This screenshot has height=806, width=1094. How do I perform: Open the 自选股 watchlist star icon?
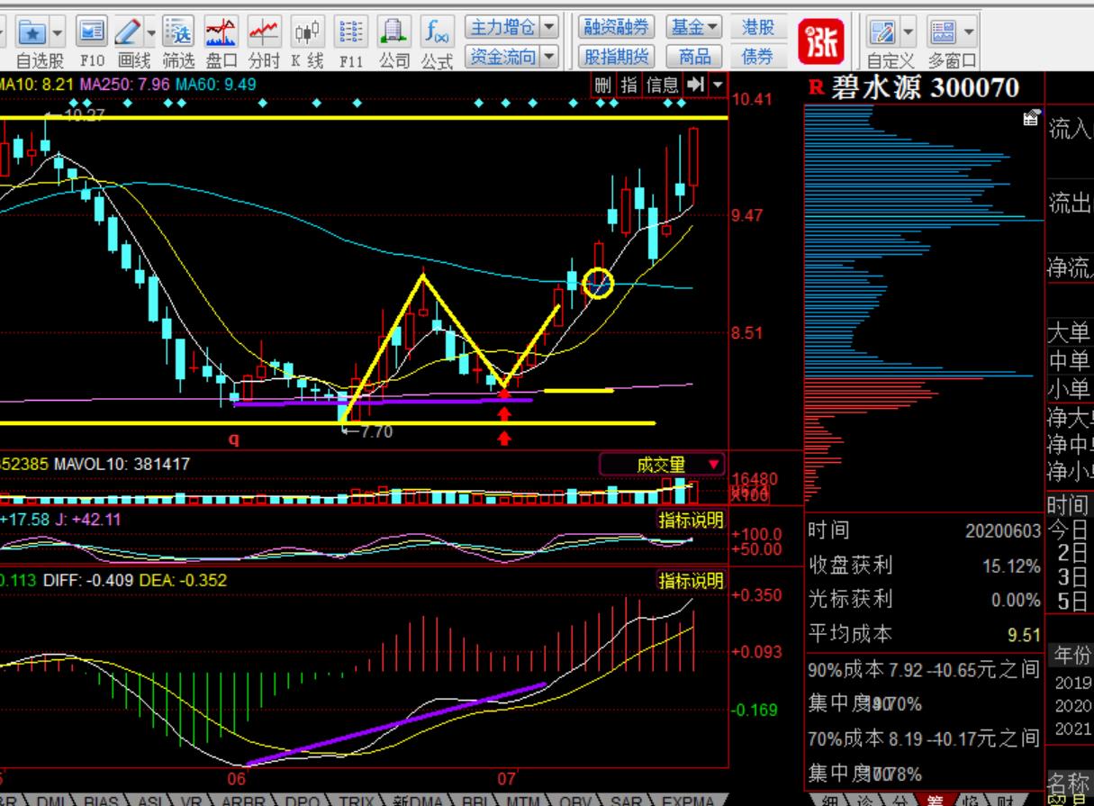tap(33, 33)
